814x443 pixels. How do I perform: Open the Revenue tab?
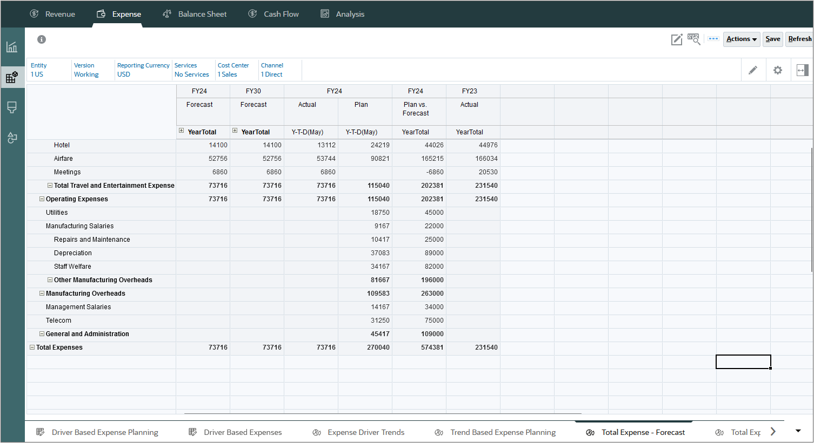(x=52, y=14)
